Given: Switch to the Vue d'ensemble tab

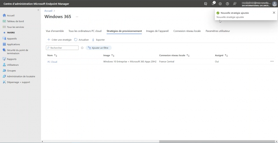Looking at the screenshot, I should click(55, 31).
